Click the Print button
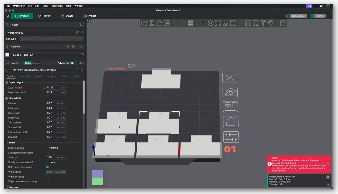Image resolution: width=338 pixels, height=194 pixels. pos(320,16)
